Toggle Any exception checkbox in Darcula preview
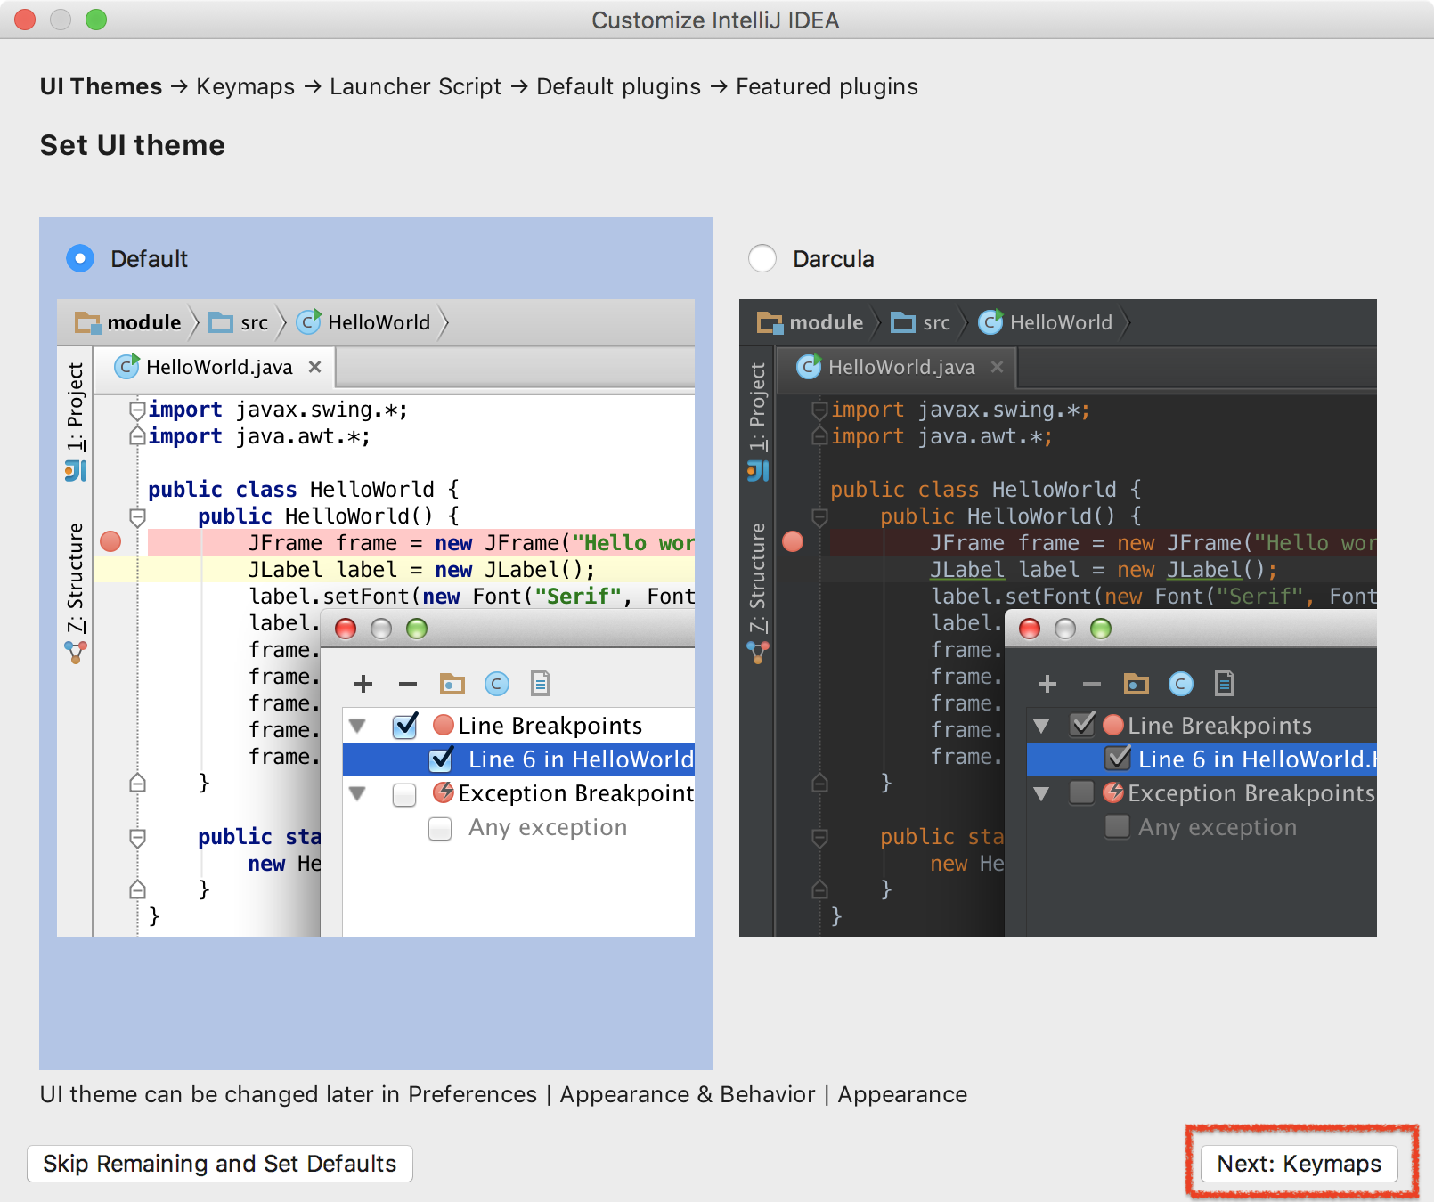The image size is (1434, 1202). pyautogui.click(x=1117, y=827)
